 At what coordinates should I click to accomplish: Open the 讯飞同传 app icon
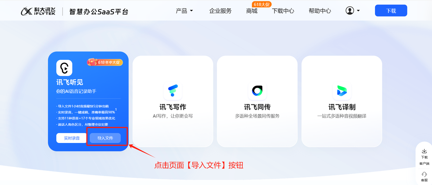click(257, 91)
